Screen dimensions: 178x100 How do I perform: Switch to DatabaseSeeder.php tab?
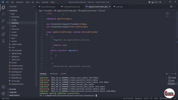pos(72,7)
